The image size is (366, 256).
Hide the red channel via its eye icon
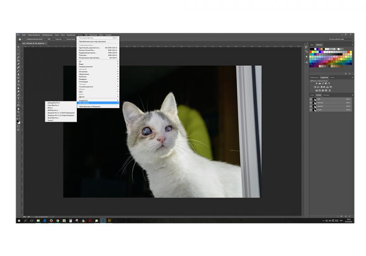311,103
